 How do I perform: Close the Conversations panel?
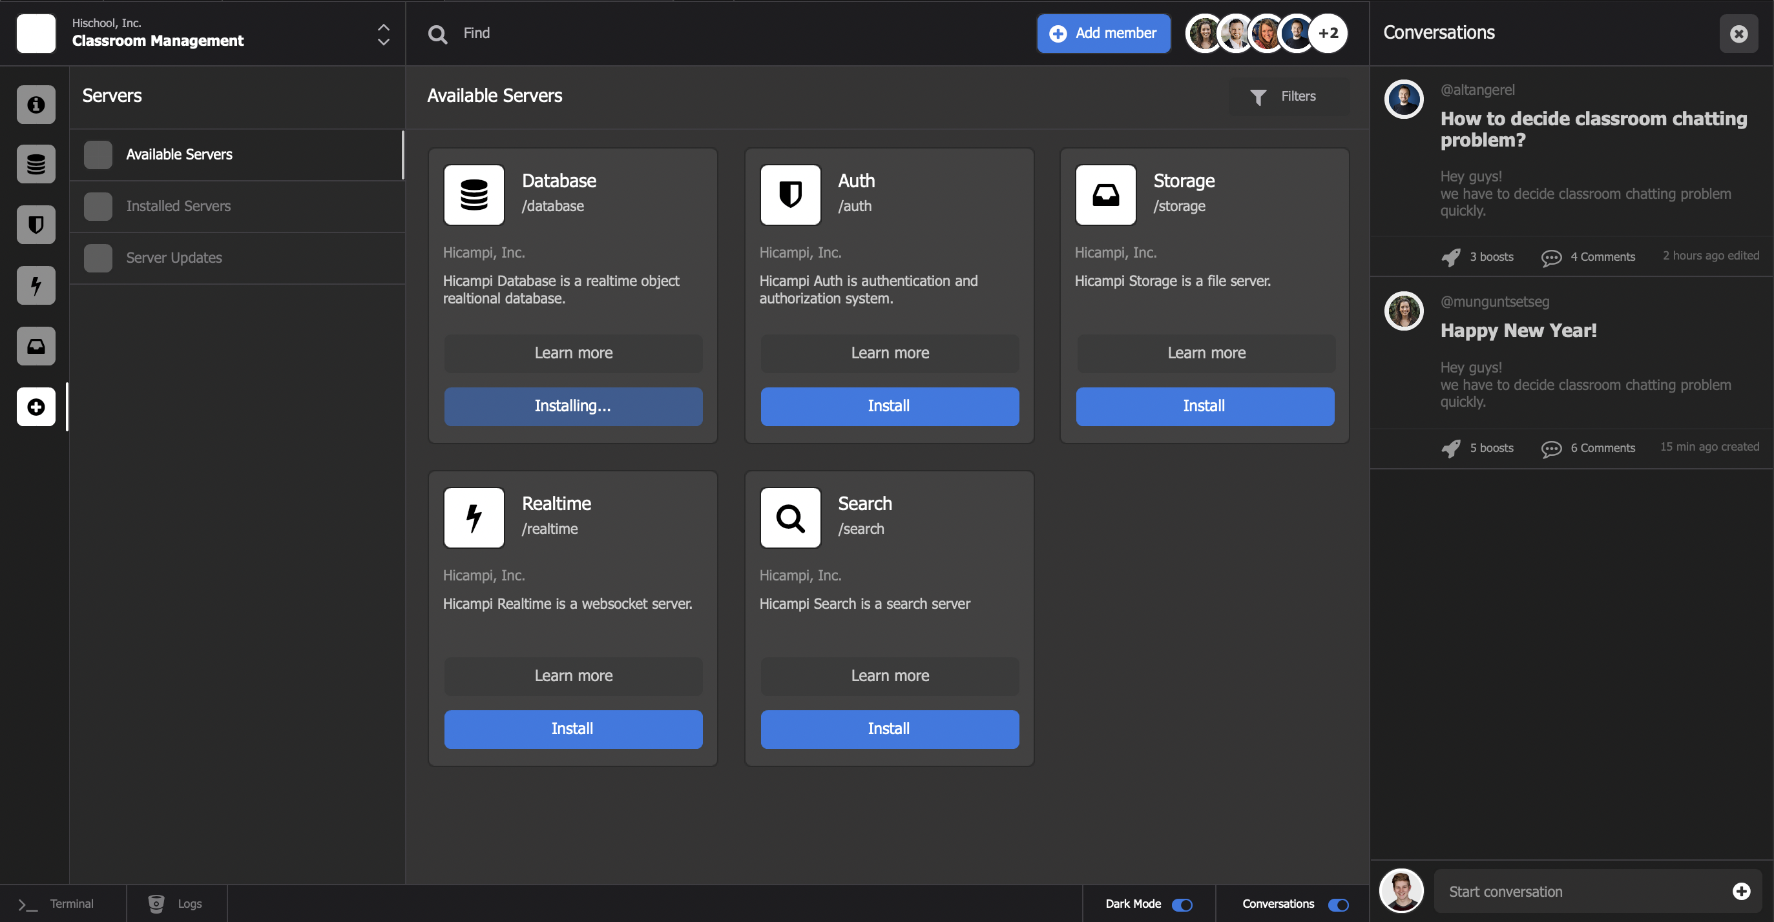coord(1738,34)
